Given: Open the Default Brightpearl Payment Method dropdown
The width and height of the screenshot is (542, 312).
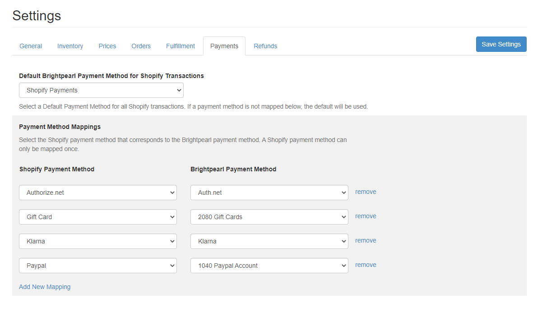Looking at the screenshot, I should [101, 90].
